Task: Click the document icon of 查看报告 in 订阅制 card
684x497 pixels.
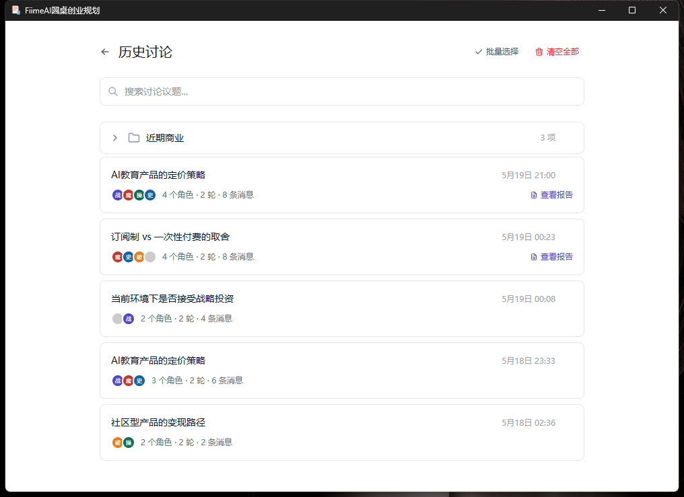Action: pos(533,257)
